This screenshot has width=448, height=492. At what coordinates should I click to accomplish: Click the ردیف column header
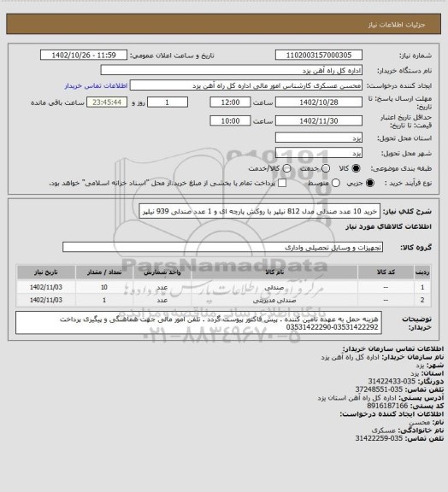422,272
